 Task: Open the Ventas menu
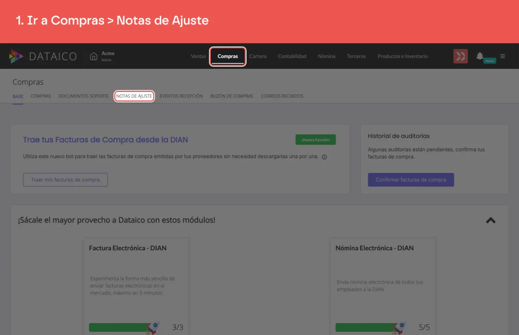[x=199, y=56]
